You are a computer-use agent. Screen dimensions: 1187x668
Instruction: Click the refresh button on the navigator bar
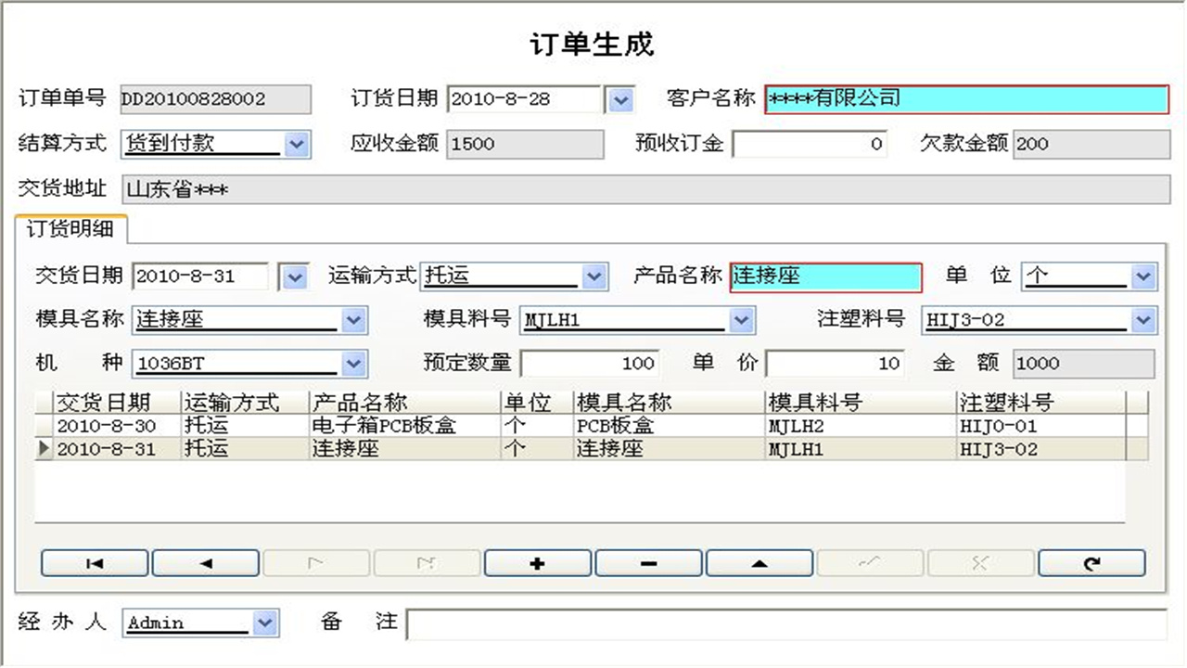1091,562
